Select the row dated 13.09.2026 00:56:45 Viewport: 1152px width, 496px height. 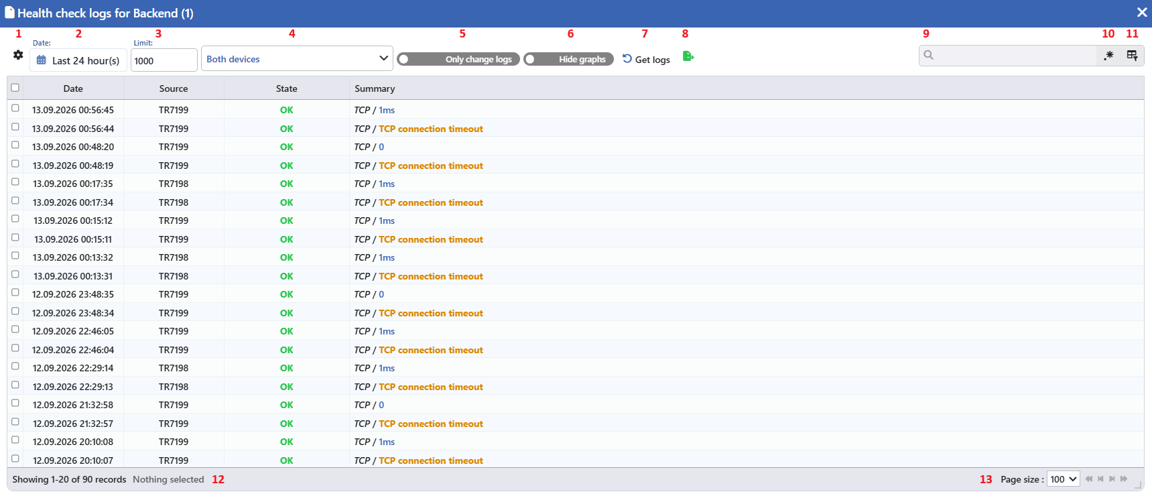tap(15, 108)
